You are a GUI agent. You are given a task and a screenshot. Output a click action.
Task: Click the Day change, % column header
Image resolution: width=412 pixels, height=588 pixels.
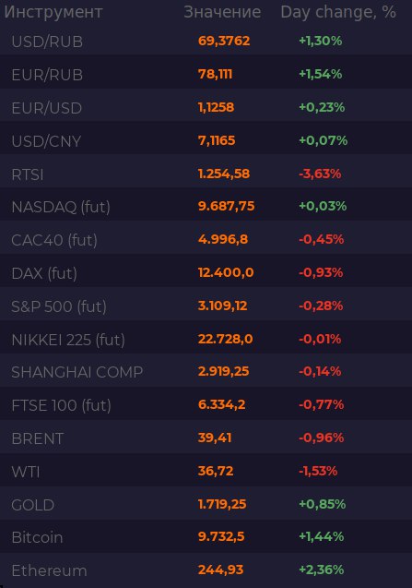tap(338, 12)
